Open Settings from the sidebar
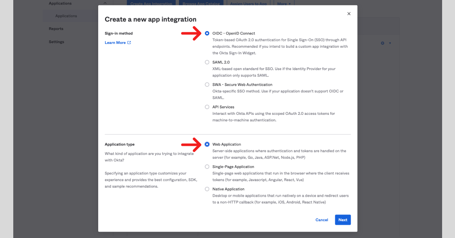Viewport: 455px width, 238px height. pos(56,42)
